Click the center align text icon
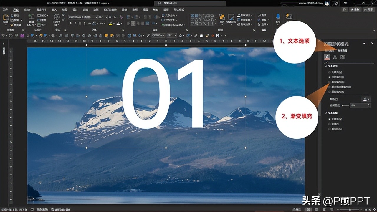Viewport: 377px width, 212px height. click(x=133, y=23)
